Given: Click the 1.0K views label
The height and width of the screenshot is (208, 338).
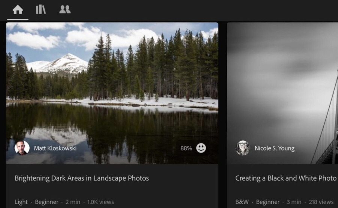Looking at the screenshot, I should [x=101, y=202].
